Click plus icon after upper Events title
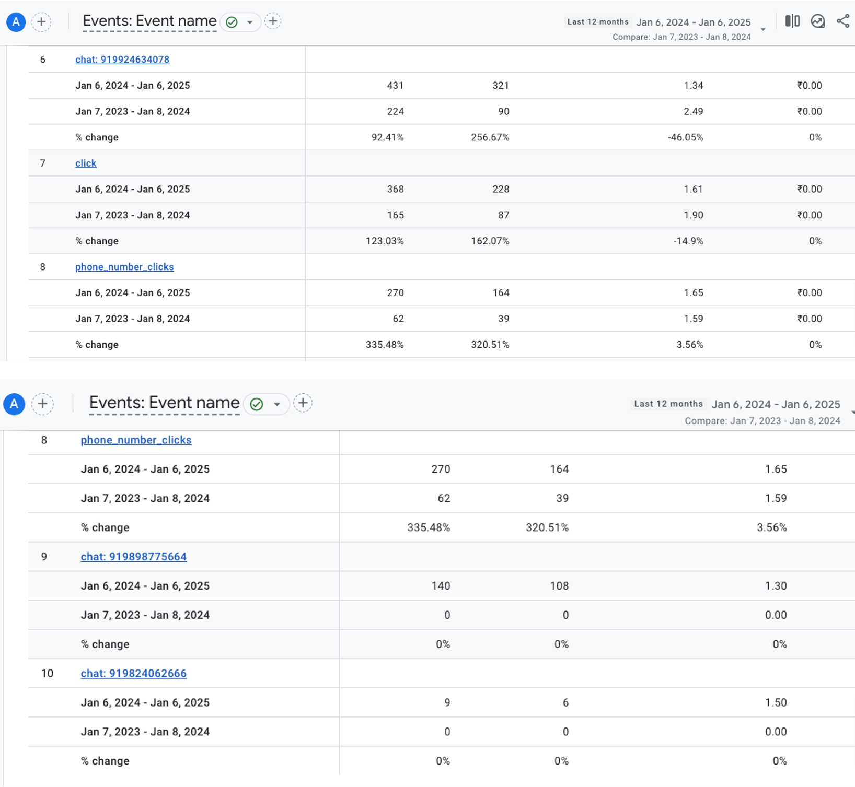855x787 pixels. [x=273, y=21]
